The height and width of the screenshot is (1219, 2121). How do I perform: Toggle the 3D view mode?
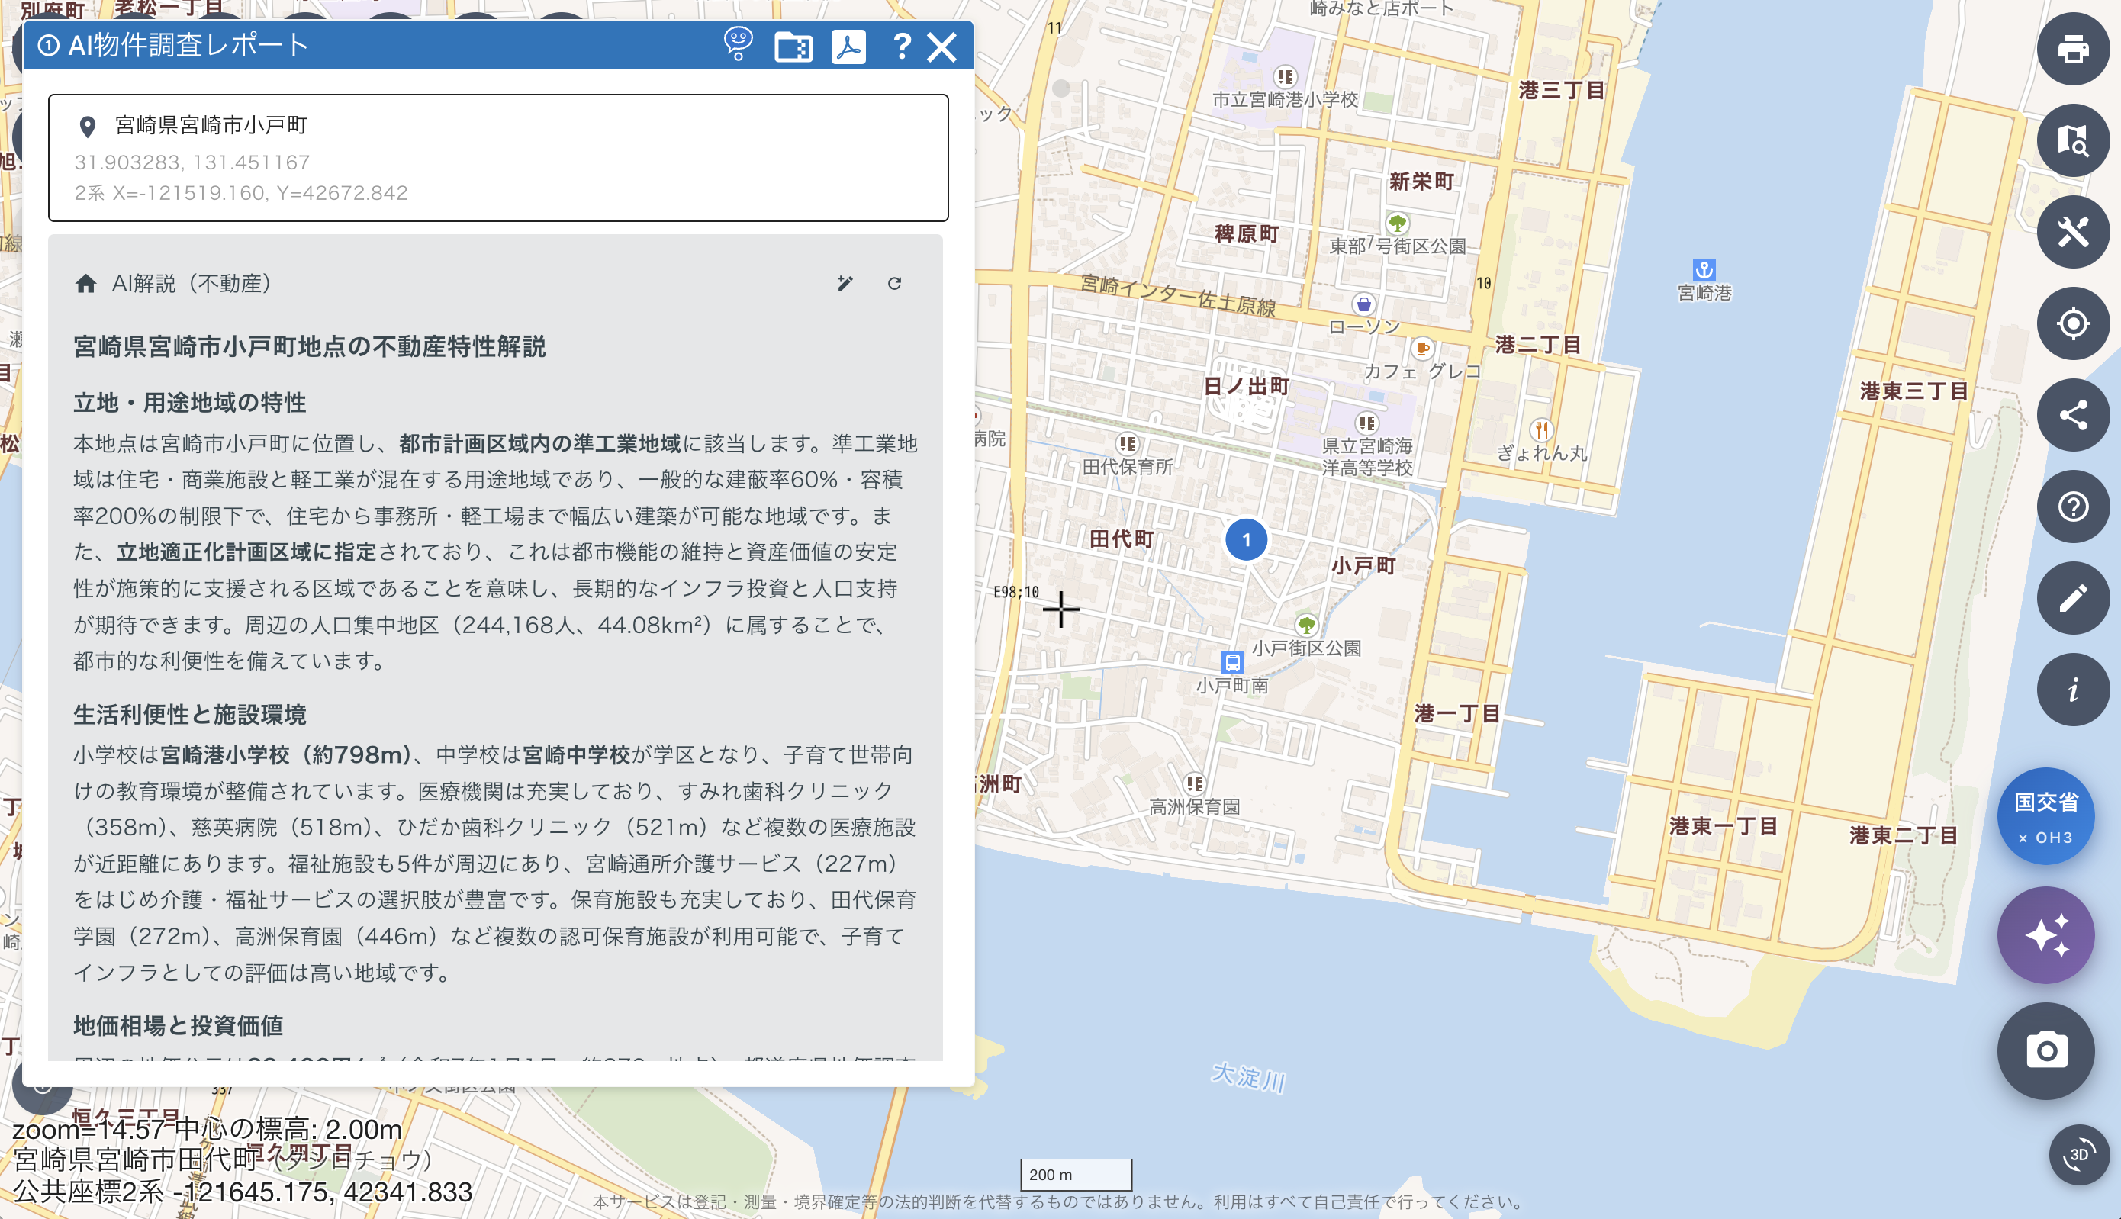[x=2078, y=1154]
